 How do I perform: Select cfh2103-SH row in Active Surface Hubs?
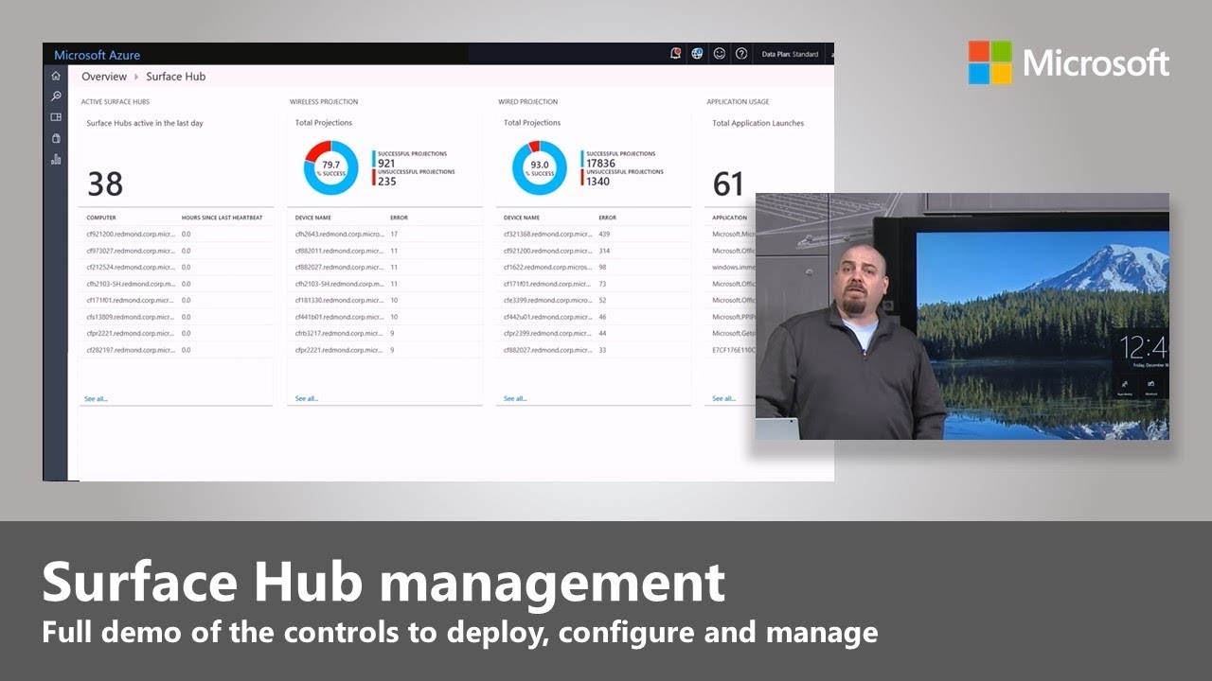click(176, 284)
